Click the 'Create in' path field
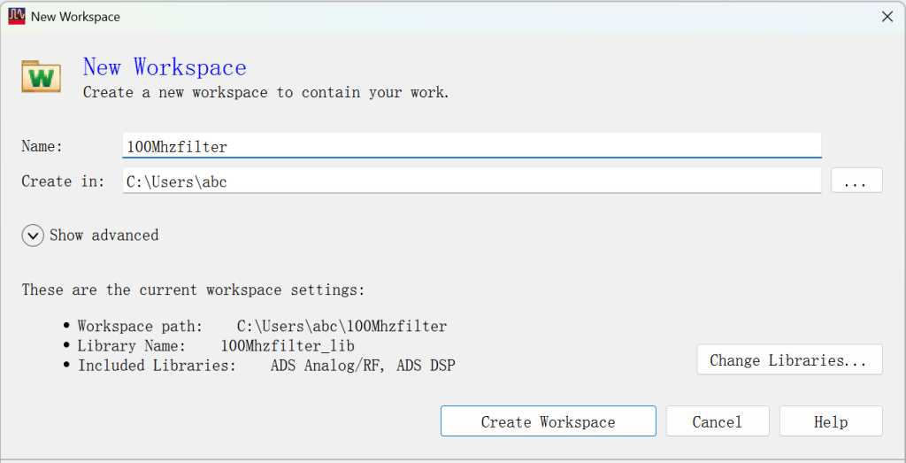This screenshot has width=906, height=463. [472, 181]
